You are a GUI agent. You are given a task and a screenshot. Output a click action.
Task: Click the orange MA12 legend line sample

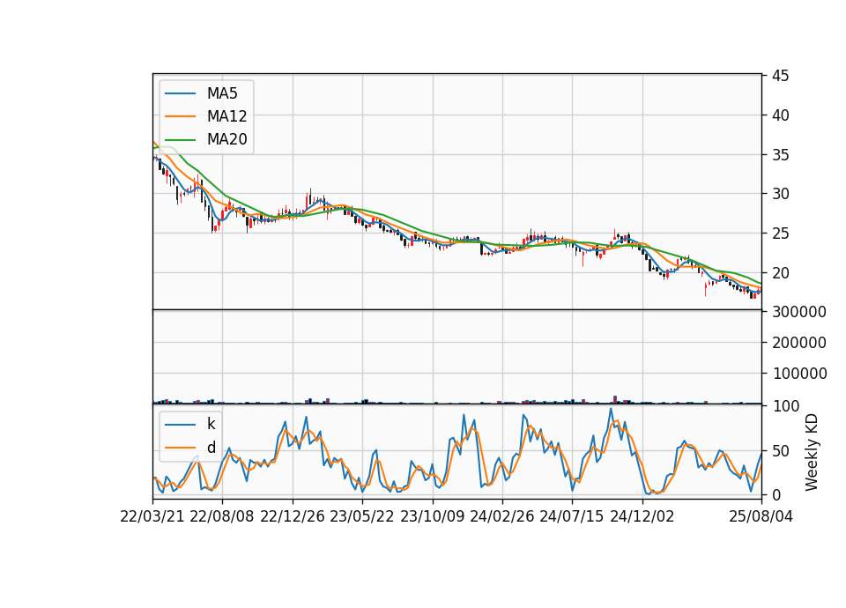tap(180, 116)
